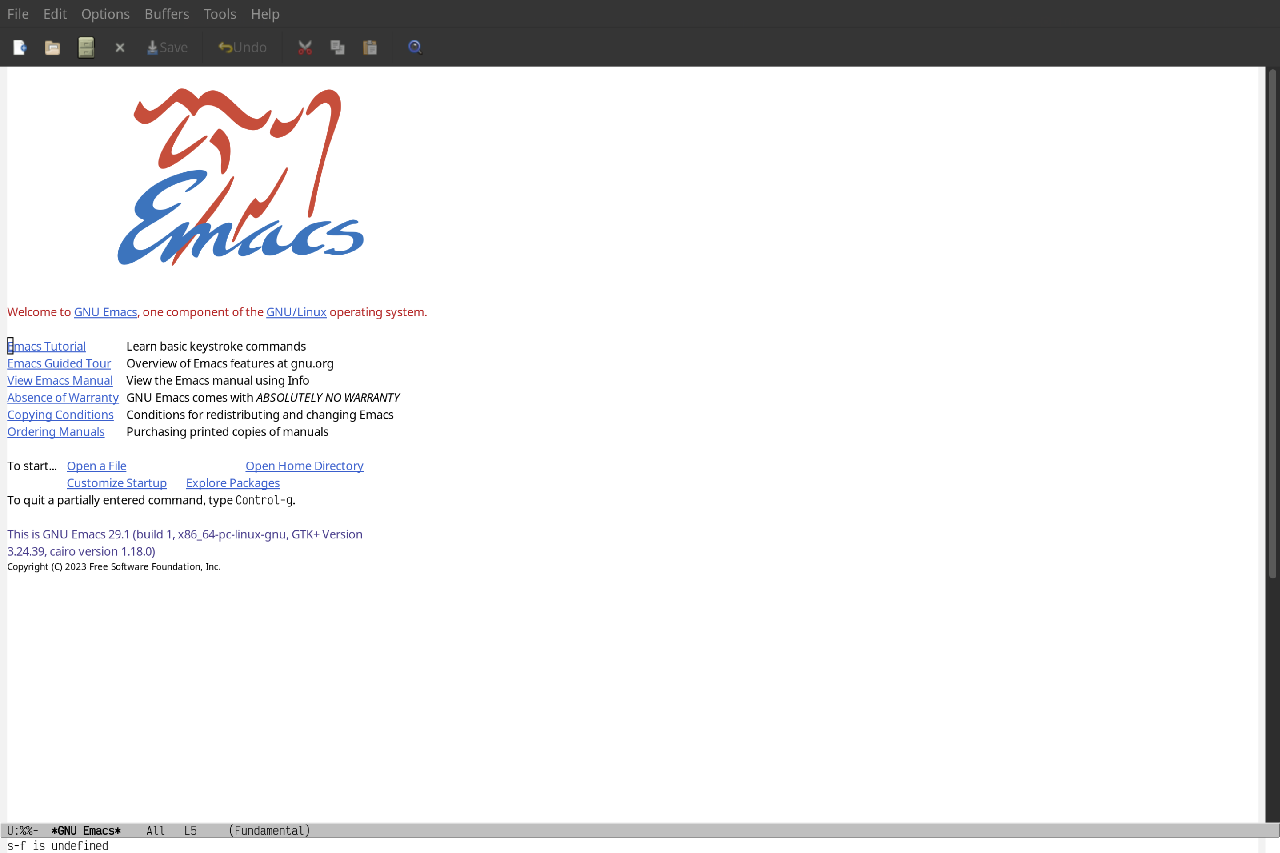Click the Customize Startup link
The image size is (1280, 853).
pos(116,482)
